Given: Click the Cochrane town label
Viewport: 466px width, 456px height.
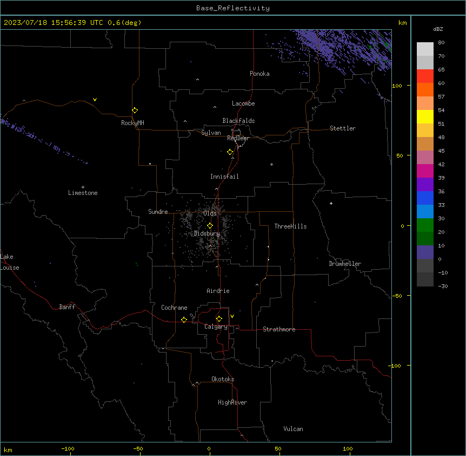Looking at the screenshot, I should point(174,308).
